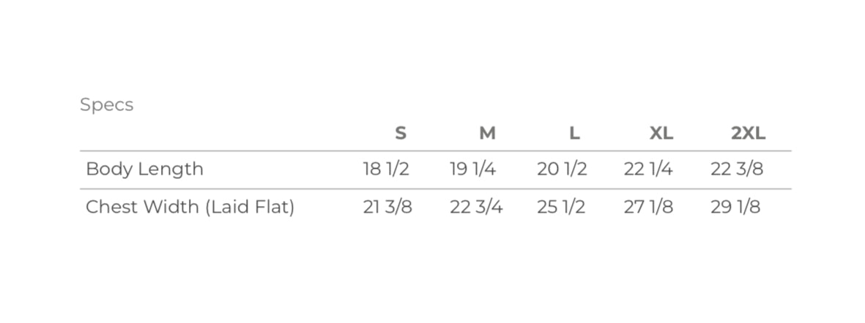
Task: Select the XL size column header
Action: point(661,133)
